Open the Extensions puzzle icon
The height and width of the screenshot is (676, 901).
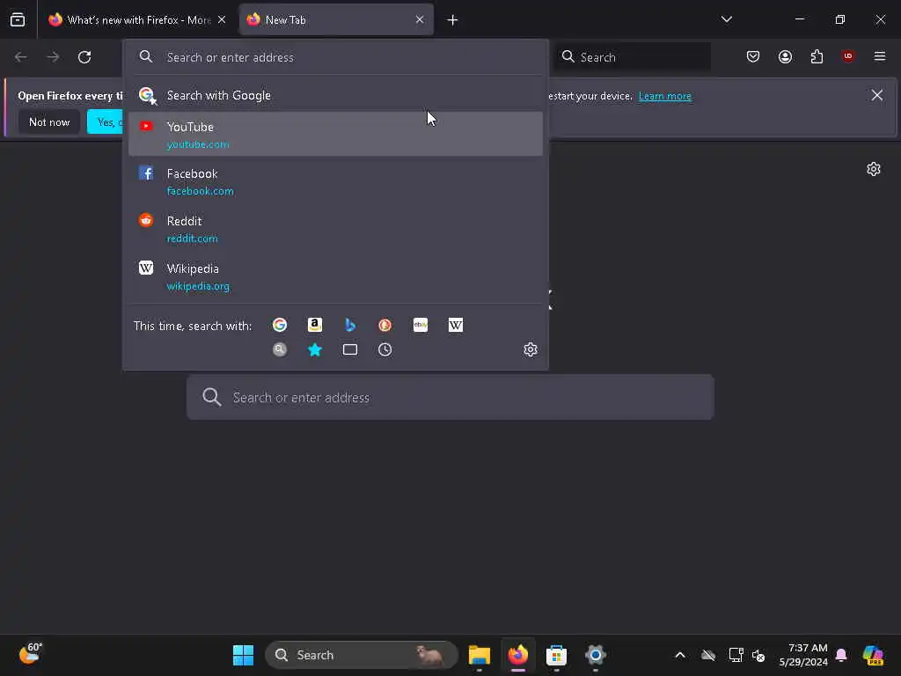pos(817,56)
